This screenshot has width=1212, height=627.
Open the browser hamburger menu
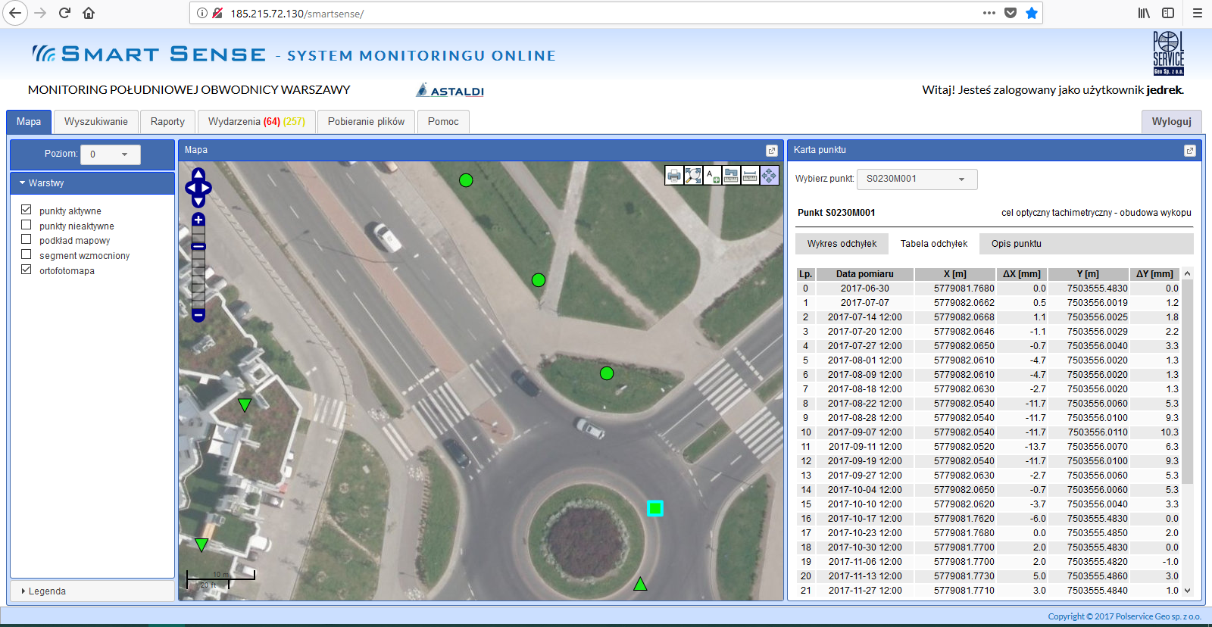point(1198,13)
